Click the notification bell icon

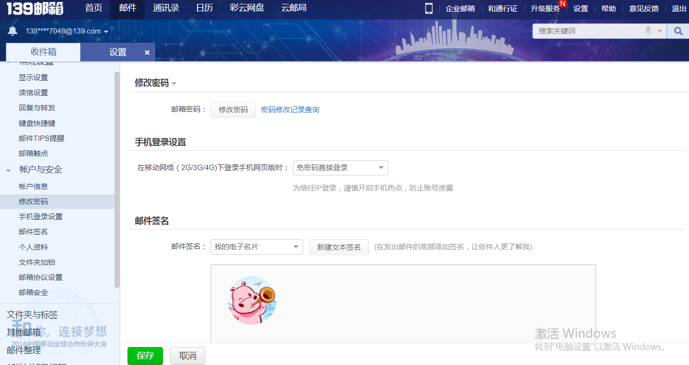[13, 31]
